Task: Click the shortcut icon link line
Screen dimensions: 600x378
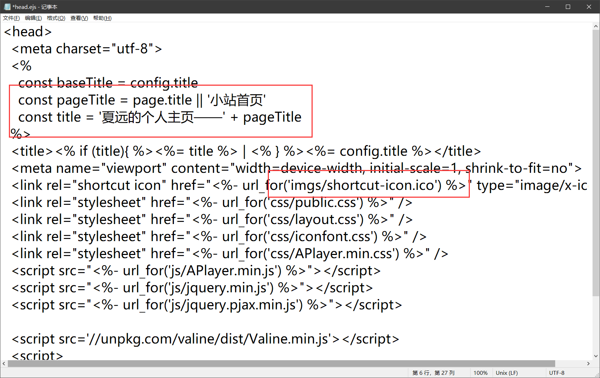Action: click(x=299, y=185)
